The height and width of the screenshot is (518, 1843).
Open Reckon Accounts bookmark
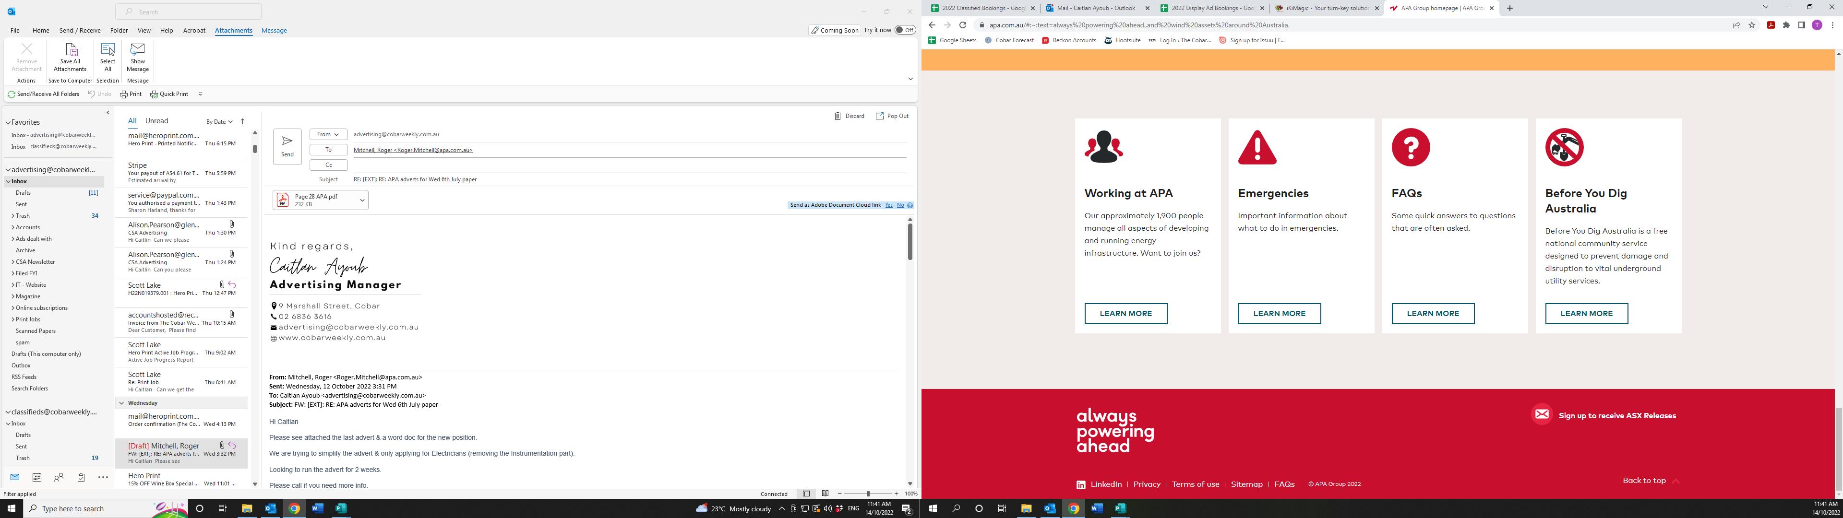(1069, 40)
